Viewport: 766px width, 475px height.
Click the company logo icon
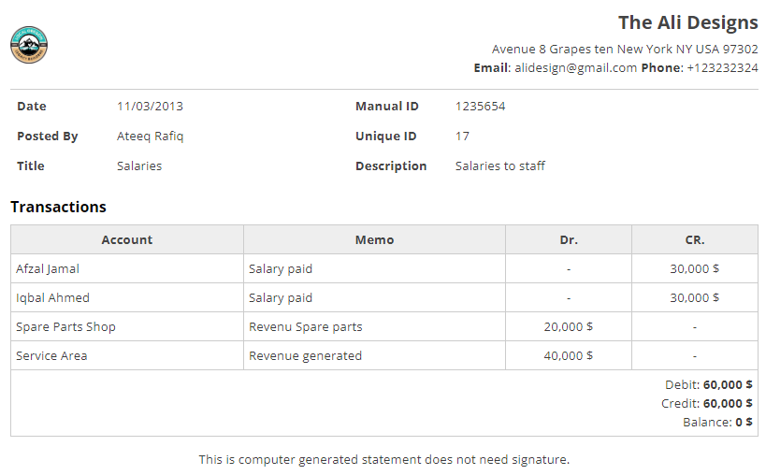[29, 45]
